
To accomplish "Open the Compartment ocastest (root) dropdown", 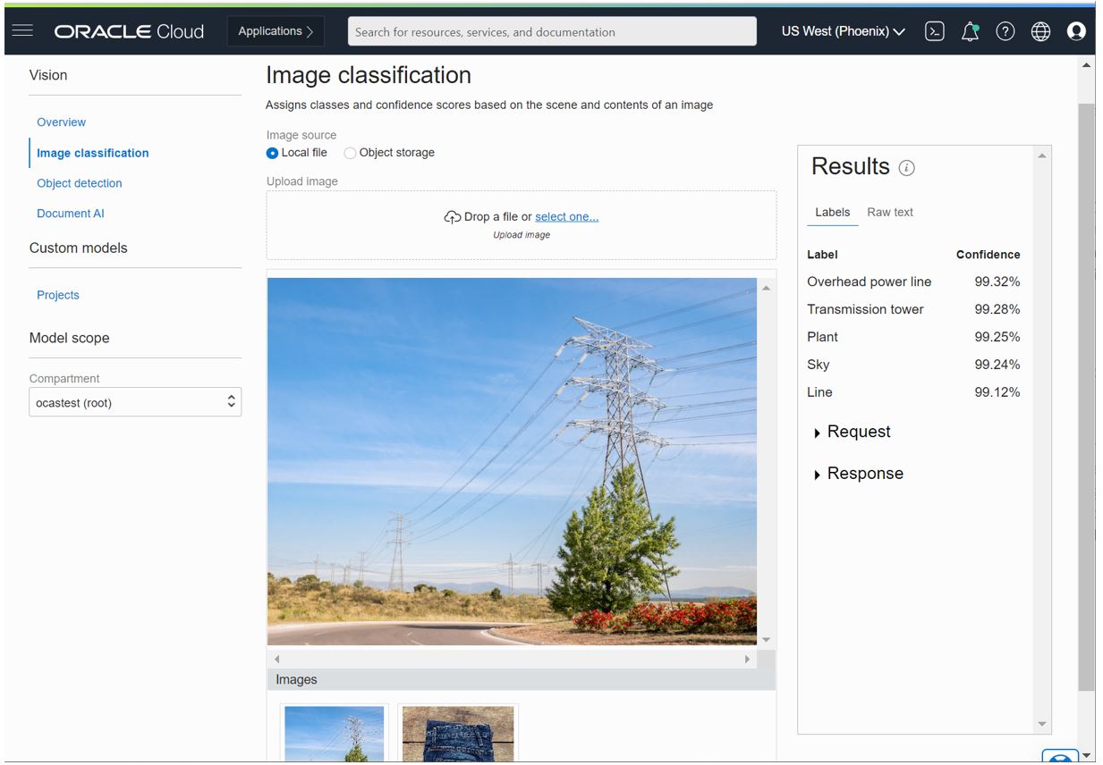I will [x=135, y=402].
